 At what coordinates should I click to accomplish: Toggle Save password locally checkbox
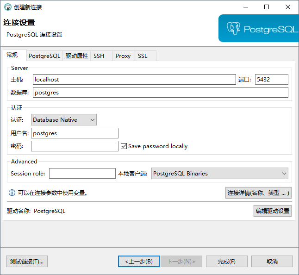pos(124,146)
